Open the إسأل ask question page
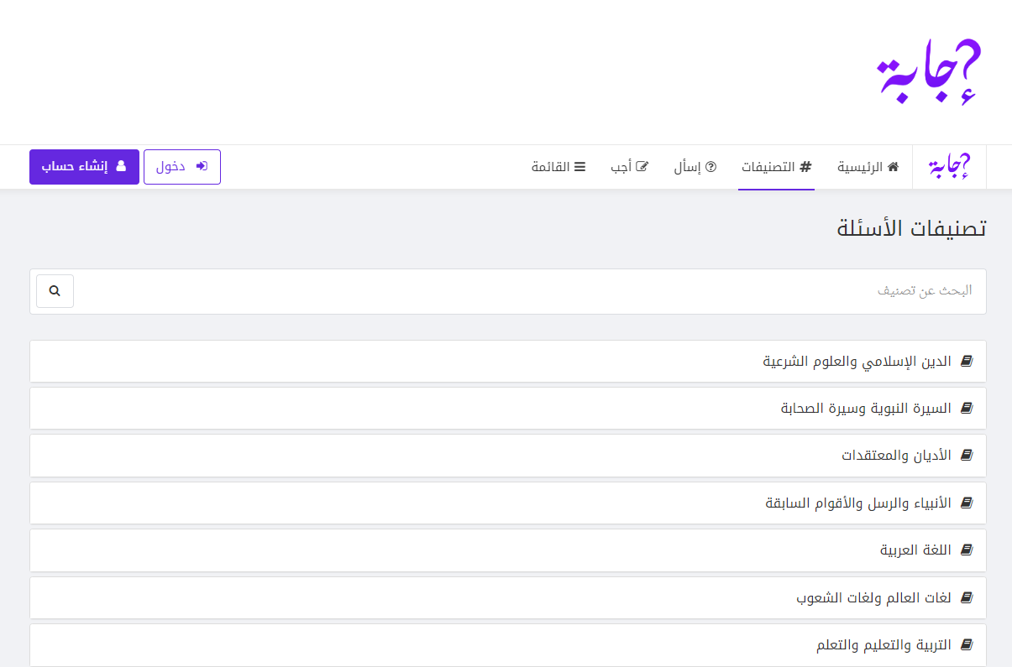The image size is (1012, 667). (x=695, y=167)
